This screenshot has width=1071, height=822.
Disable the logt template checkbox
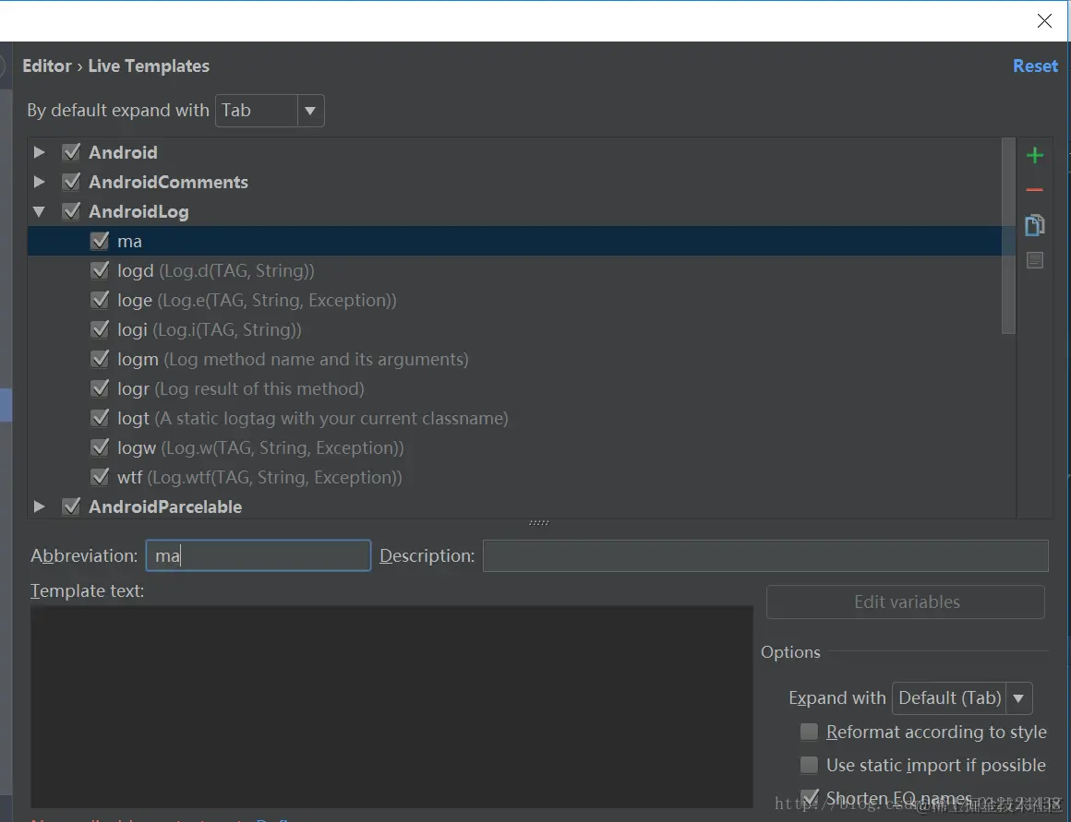pos(100,418)
